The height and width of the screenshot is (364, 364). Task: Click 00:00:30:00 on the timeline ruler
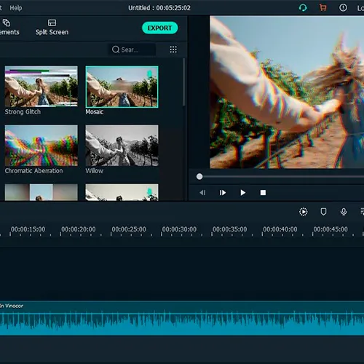179,229
